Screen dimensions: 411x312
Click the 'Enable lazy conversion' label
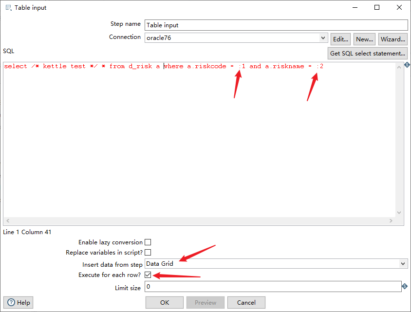point(111,242)
